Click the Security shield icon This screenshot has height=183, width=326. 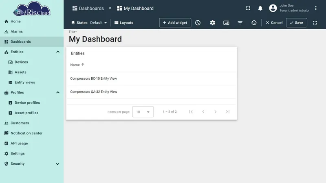click(6, 164)
